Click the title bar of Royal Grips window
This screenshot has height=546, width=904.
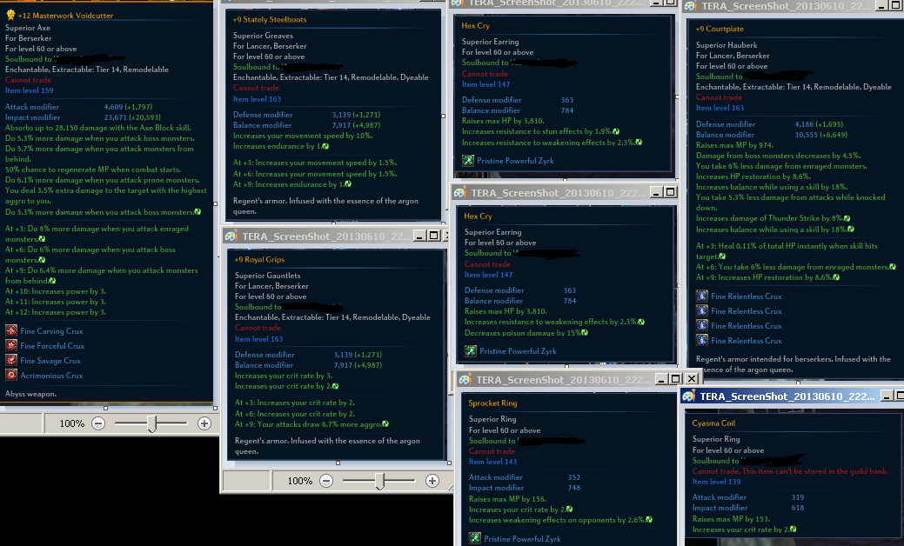coord(336,236)
